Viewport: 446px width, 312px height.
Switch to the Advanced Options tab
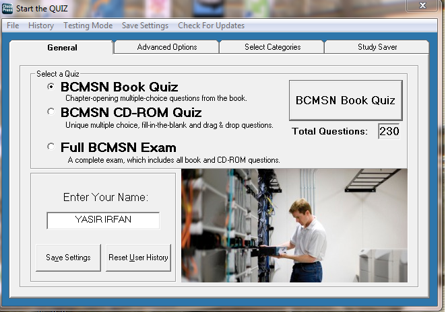point(167,47)
